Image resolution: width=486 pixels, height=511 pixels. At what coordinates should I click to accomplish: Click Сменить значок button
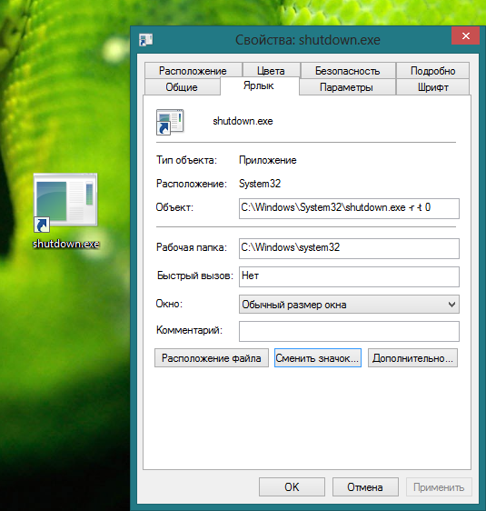click(x=318, y=358)
